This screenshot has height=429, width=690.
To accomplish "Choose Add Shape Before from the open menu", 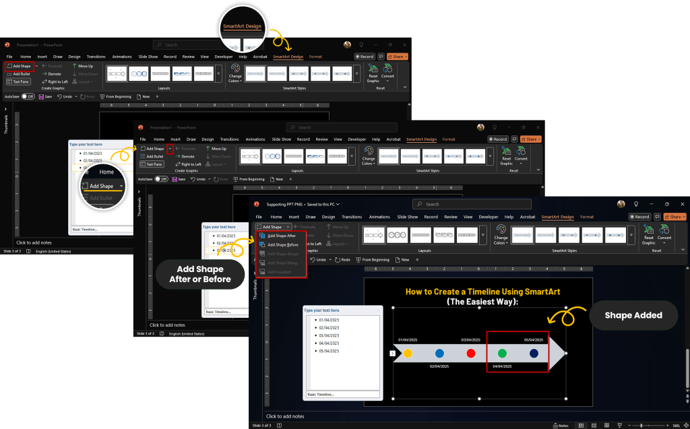I will pyautogui.click(x=282, y=244).
